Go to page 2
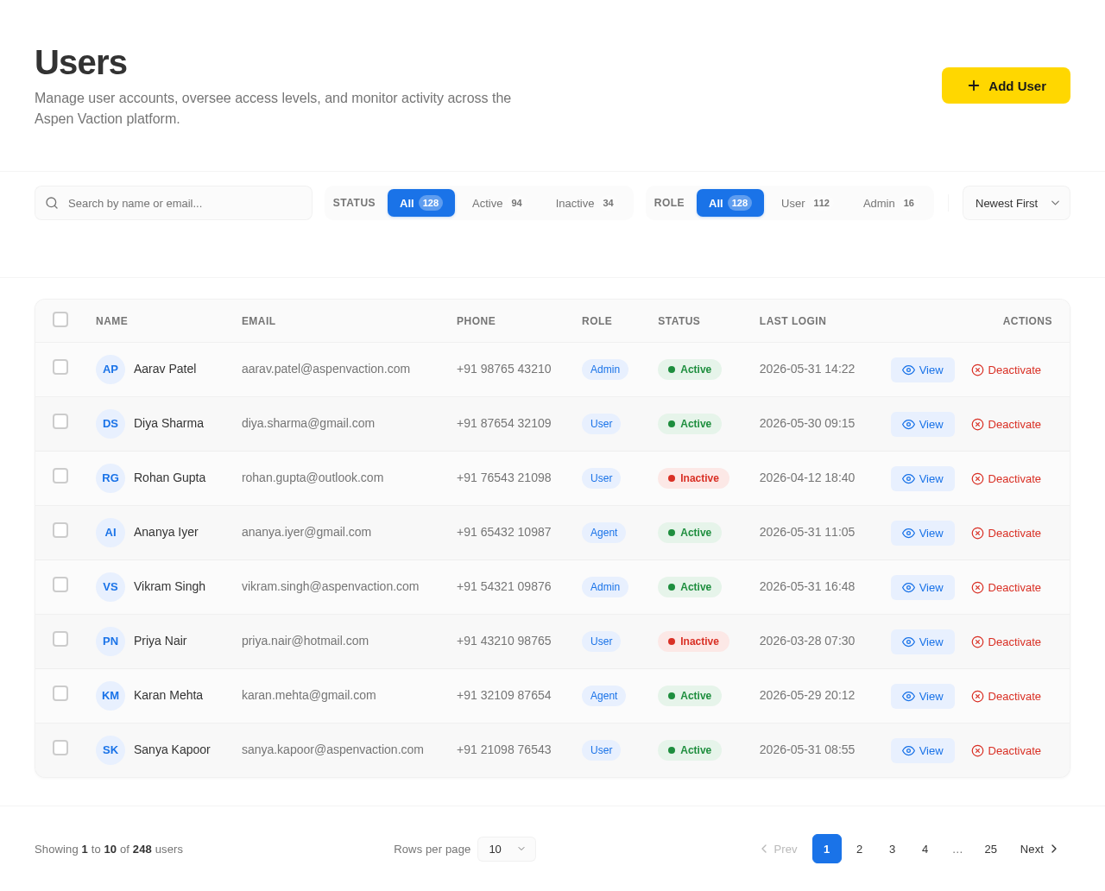This screenshot has height=891, width=1105. [x=860, y=849]
